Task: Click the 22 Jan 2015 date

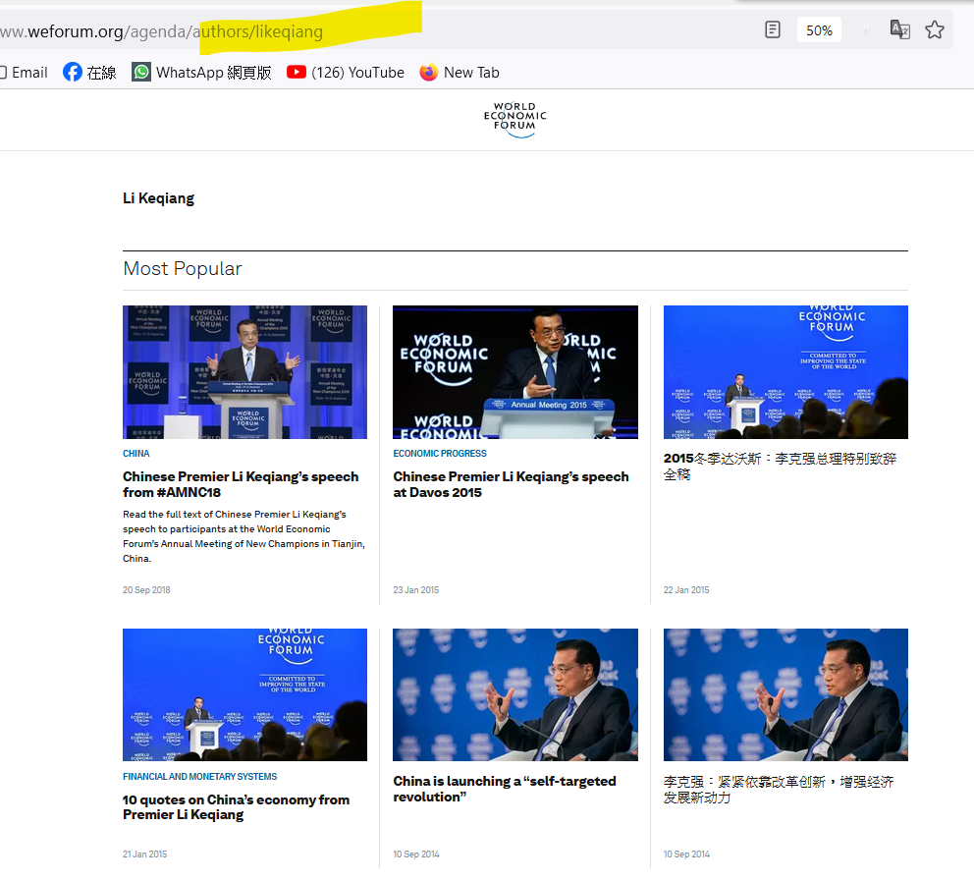Action: (686, 589)
